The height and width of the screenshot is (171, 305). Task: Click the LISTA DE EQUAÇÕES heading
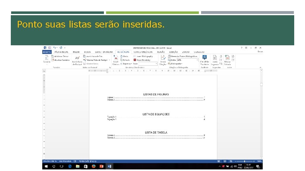click(x=156, y=114)
